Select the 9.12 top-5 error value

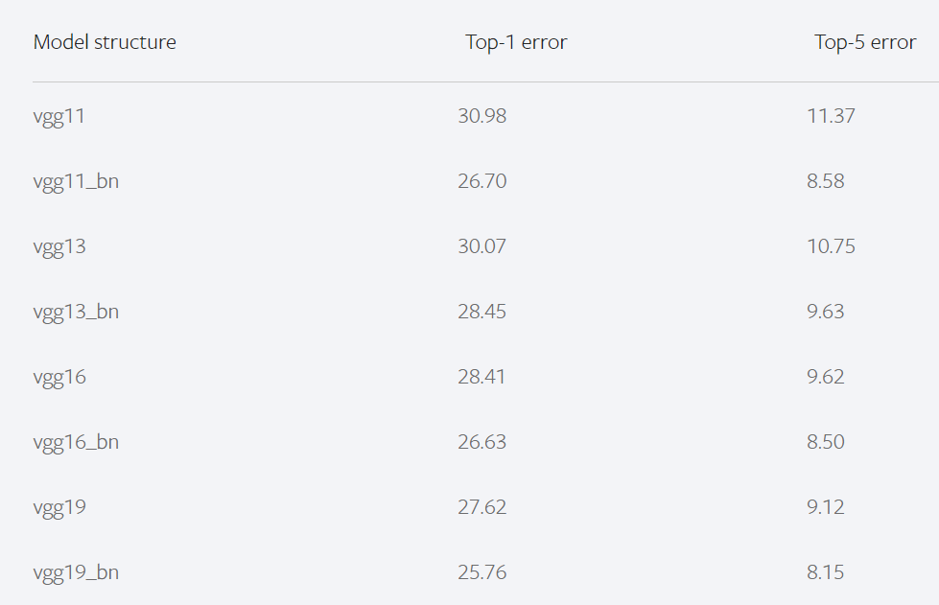pos(826,508)
